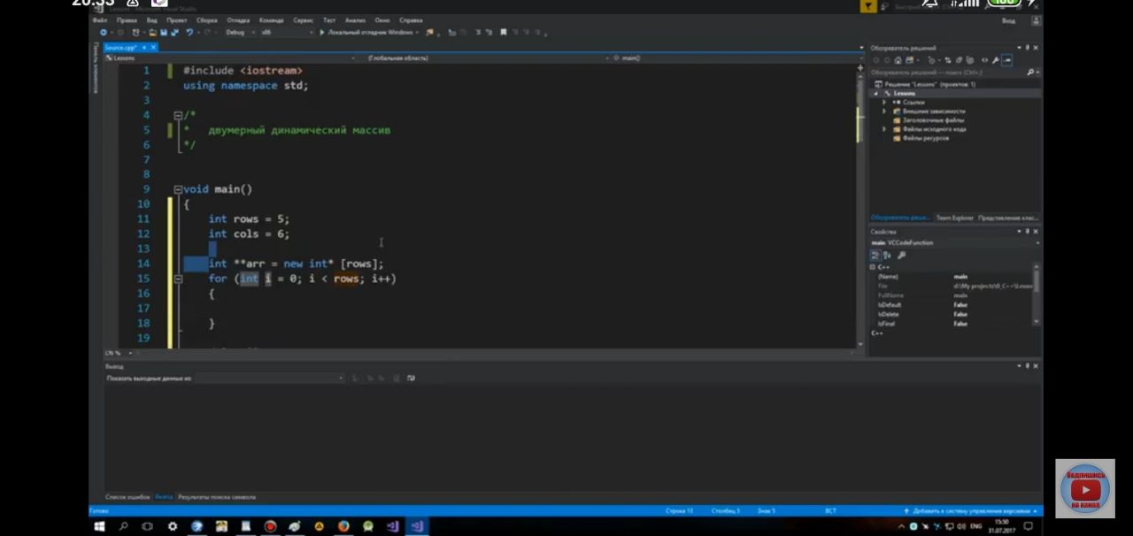Click the Properties pages wrench icon
1133x536 pixels.
tap(900, 255)
